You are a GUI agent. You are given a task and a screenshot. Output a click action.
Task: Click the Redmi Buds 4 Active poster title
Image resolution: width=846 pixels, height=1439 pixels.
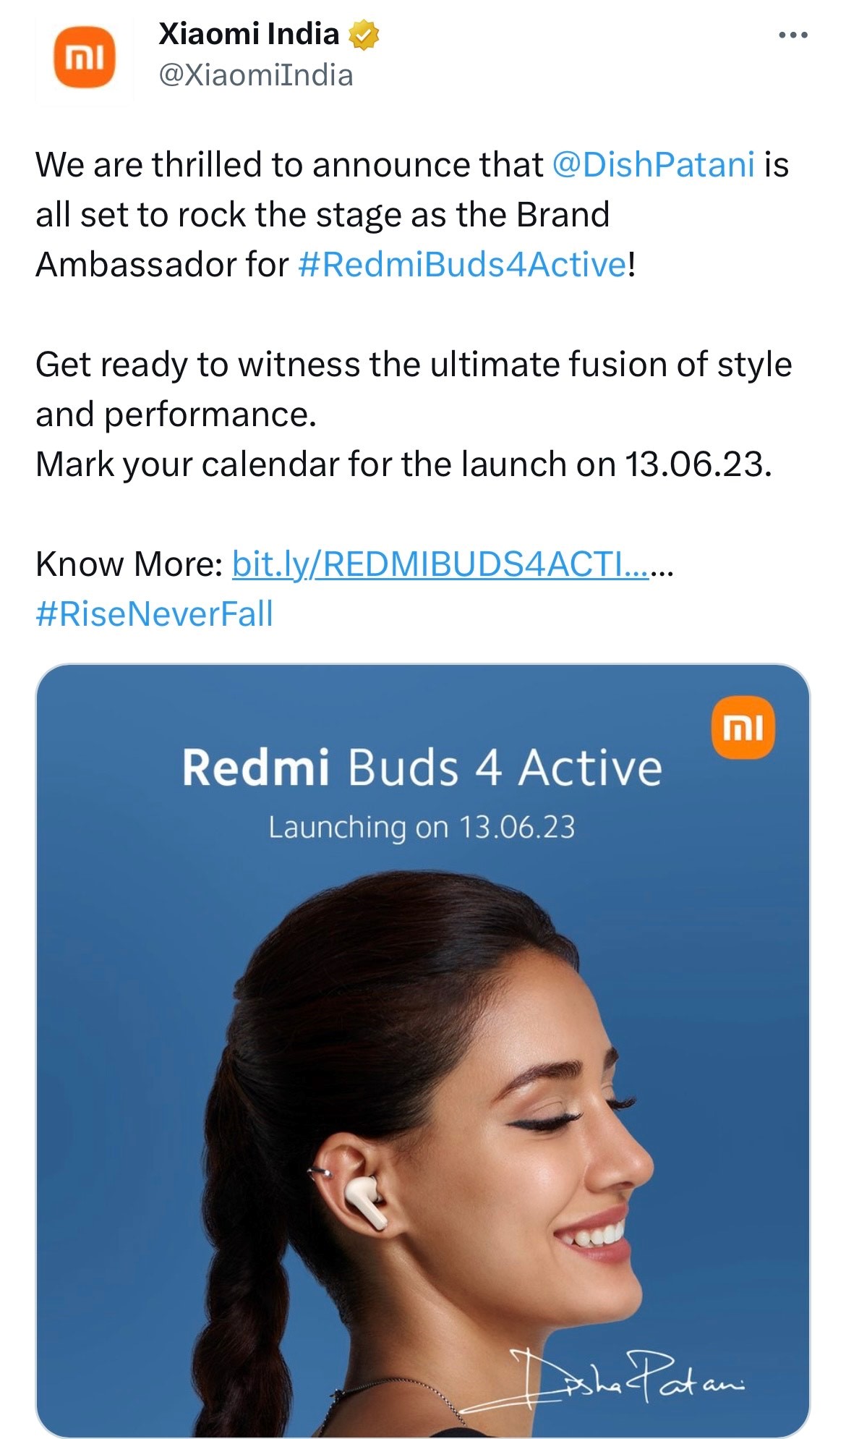click(x=422, y=768)
